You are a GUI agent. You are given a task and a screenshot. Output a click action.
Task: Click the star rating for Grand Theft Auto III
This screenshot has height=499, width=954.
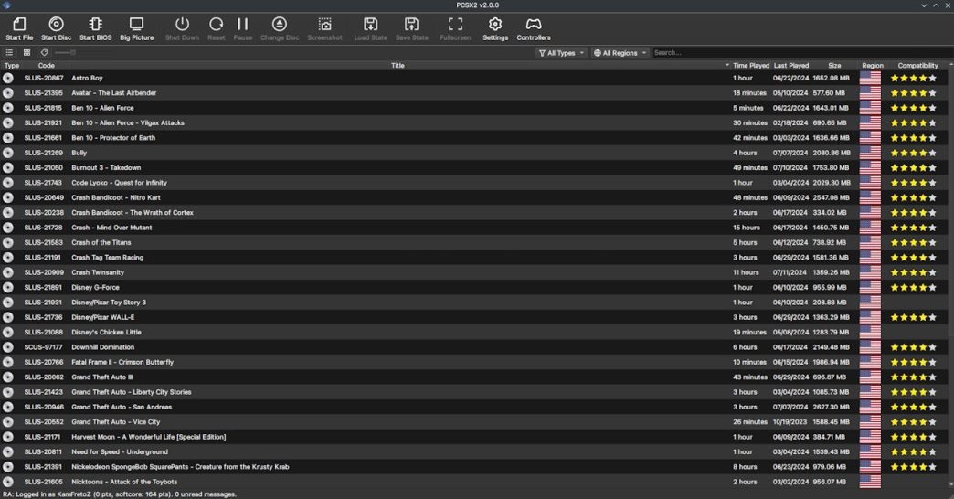(x=913, y=377)
